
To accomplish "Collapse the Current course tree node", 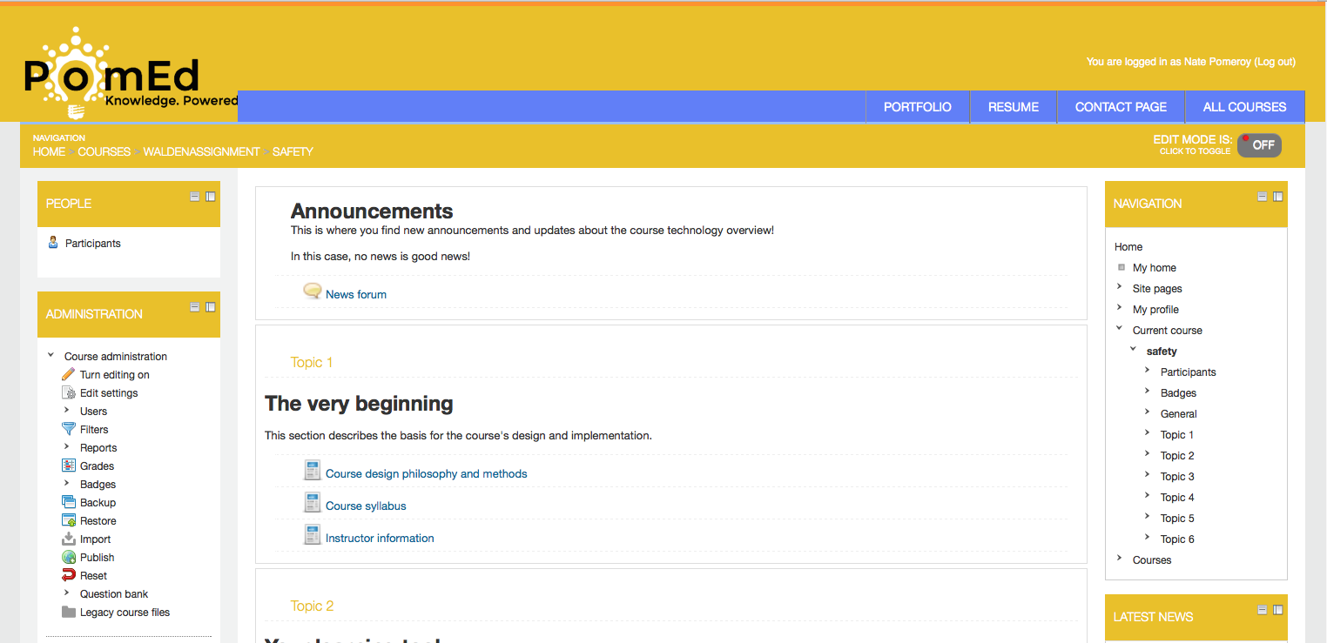I will [x=1120, y=329].
